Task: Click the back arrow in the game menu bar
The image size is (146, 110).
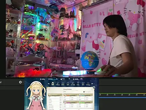Action: [x=49, y=84]
